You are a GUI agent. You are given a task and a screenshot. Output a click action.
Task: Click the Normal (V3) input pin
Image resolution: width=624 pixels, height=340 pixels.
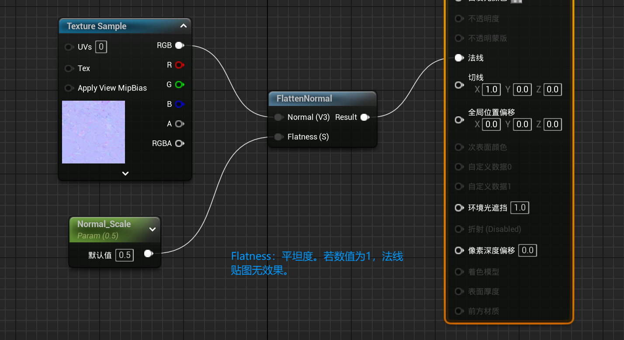pos(278,117)
